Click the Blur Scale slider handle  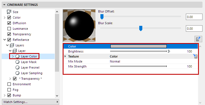[141, 28]
